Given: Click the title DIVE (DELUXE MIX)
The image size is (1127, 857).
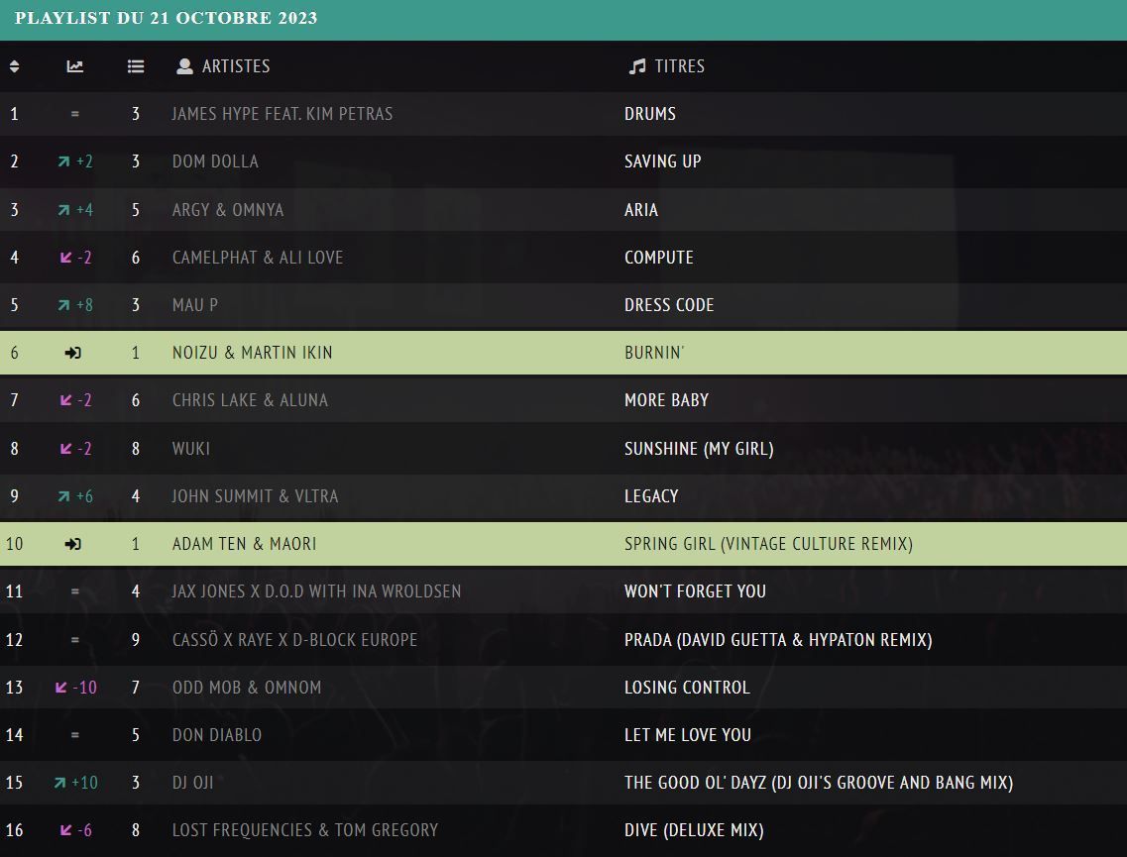Looking at the screenshot, I should (694, 830).
